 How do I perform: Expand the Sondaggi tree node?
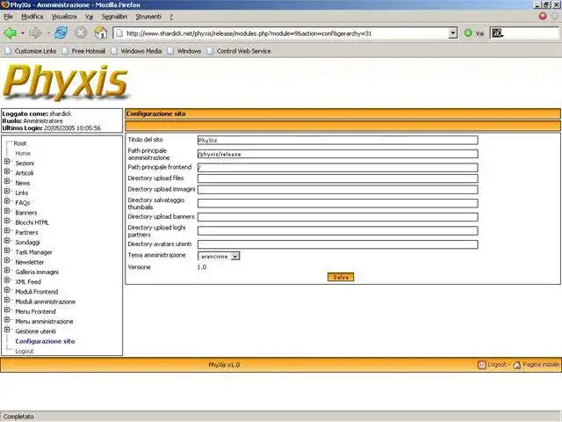click(x=7, y=241)
